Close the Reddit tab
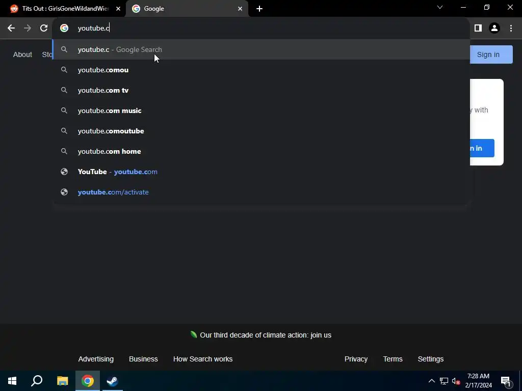Image resolution: width=522 pixels, height=391 pixels. pos(118,9)
